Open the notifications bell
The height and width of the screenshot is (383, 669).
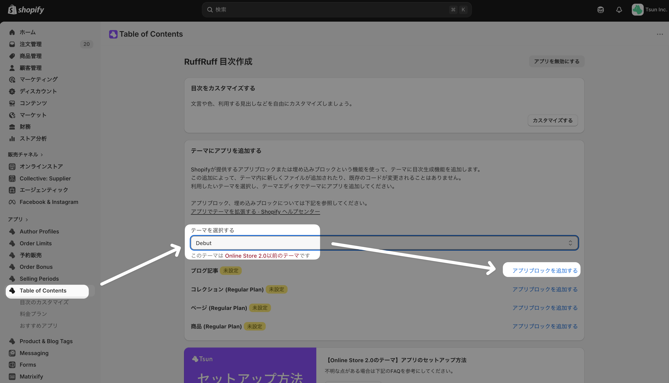point(619,10)
